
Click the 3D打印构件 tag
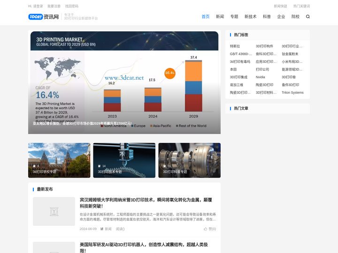pos(264,46)
